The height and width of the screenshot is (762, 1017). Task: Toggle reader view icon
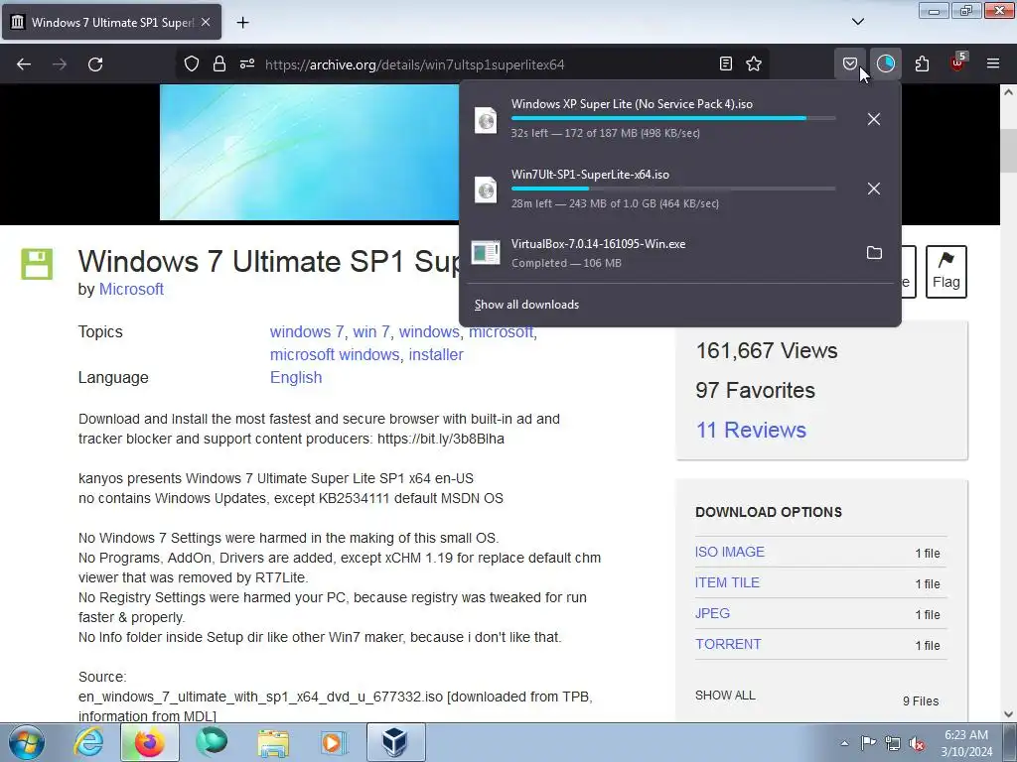click(x=726, y=63)
